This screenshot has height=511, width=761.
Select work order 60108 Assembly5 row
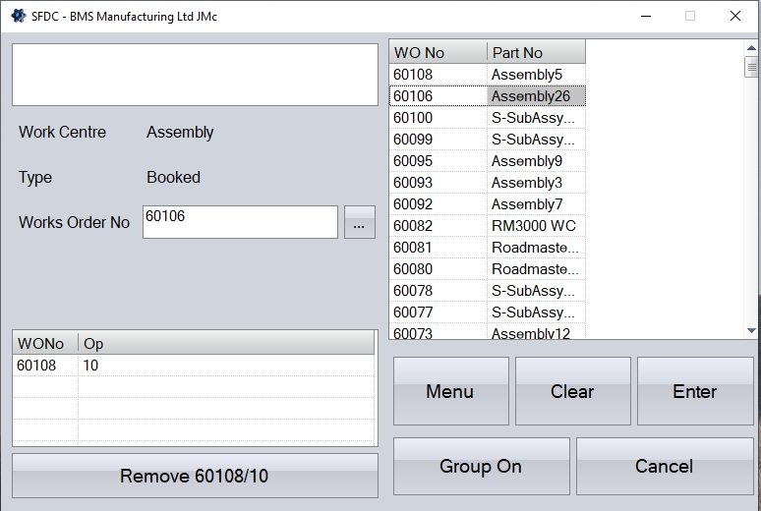coord(487,75)
